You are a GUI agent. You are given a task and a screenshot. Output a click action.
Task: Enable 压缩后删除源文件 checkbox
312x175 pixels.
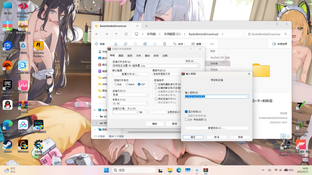[156, 84]
